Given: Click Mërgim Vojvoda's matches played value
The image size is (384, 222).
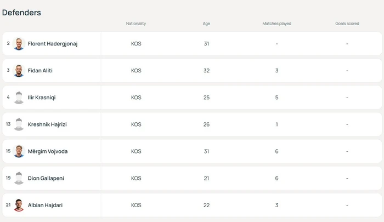Looking at the screenshot, I should coord(276,151).
